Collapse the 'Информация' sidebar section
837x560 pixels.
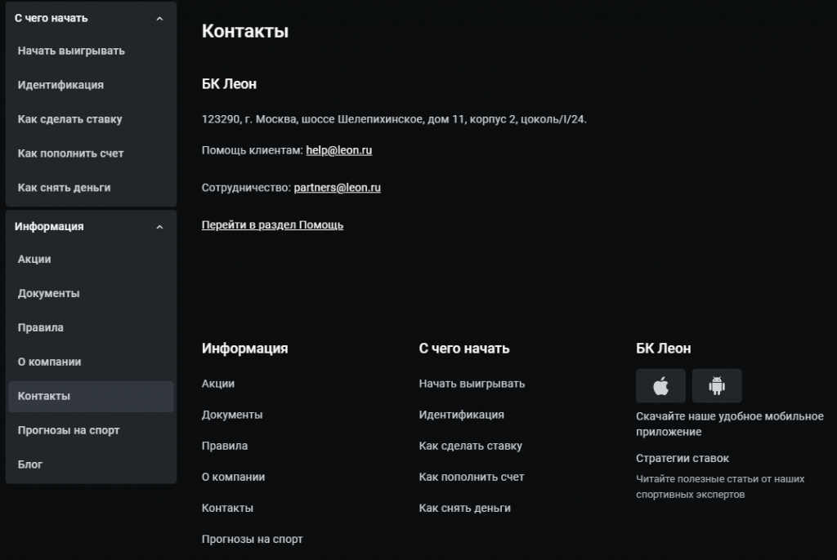coord(159,227)
